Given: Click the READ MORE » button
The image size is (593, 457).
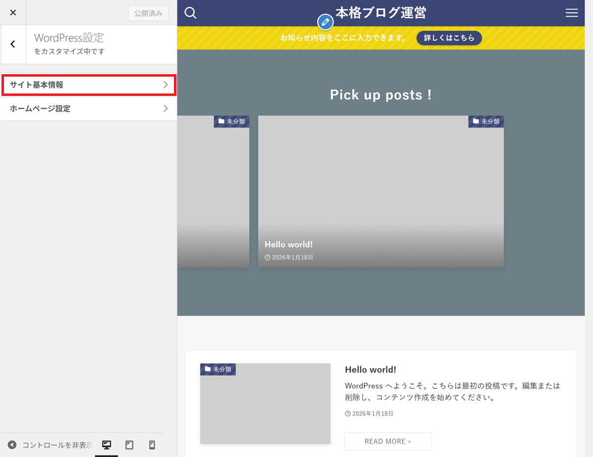Looking at the screenshot, I should [387, 441].
